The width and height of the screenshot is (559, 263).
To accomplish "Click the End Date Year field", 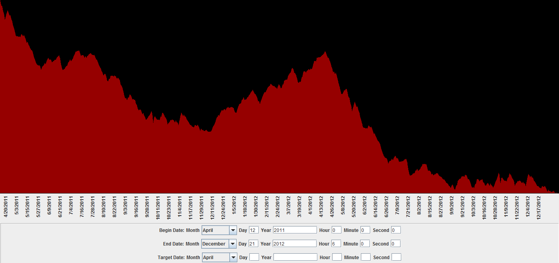I will (x=294, y=244).
